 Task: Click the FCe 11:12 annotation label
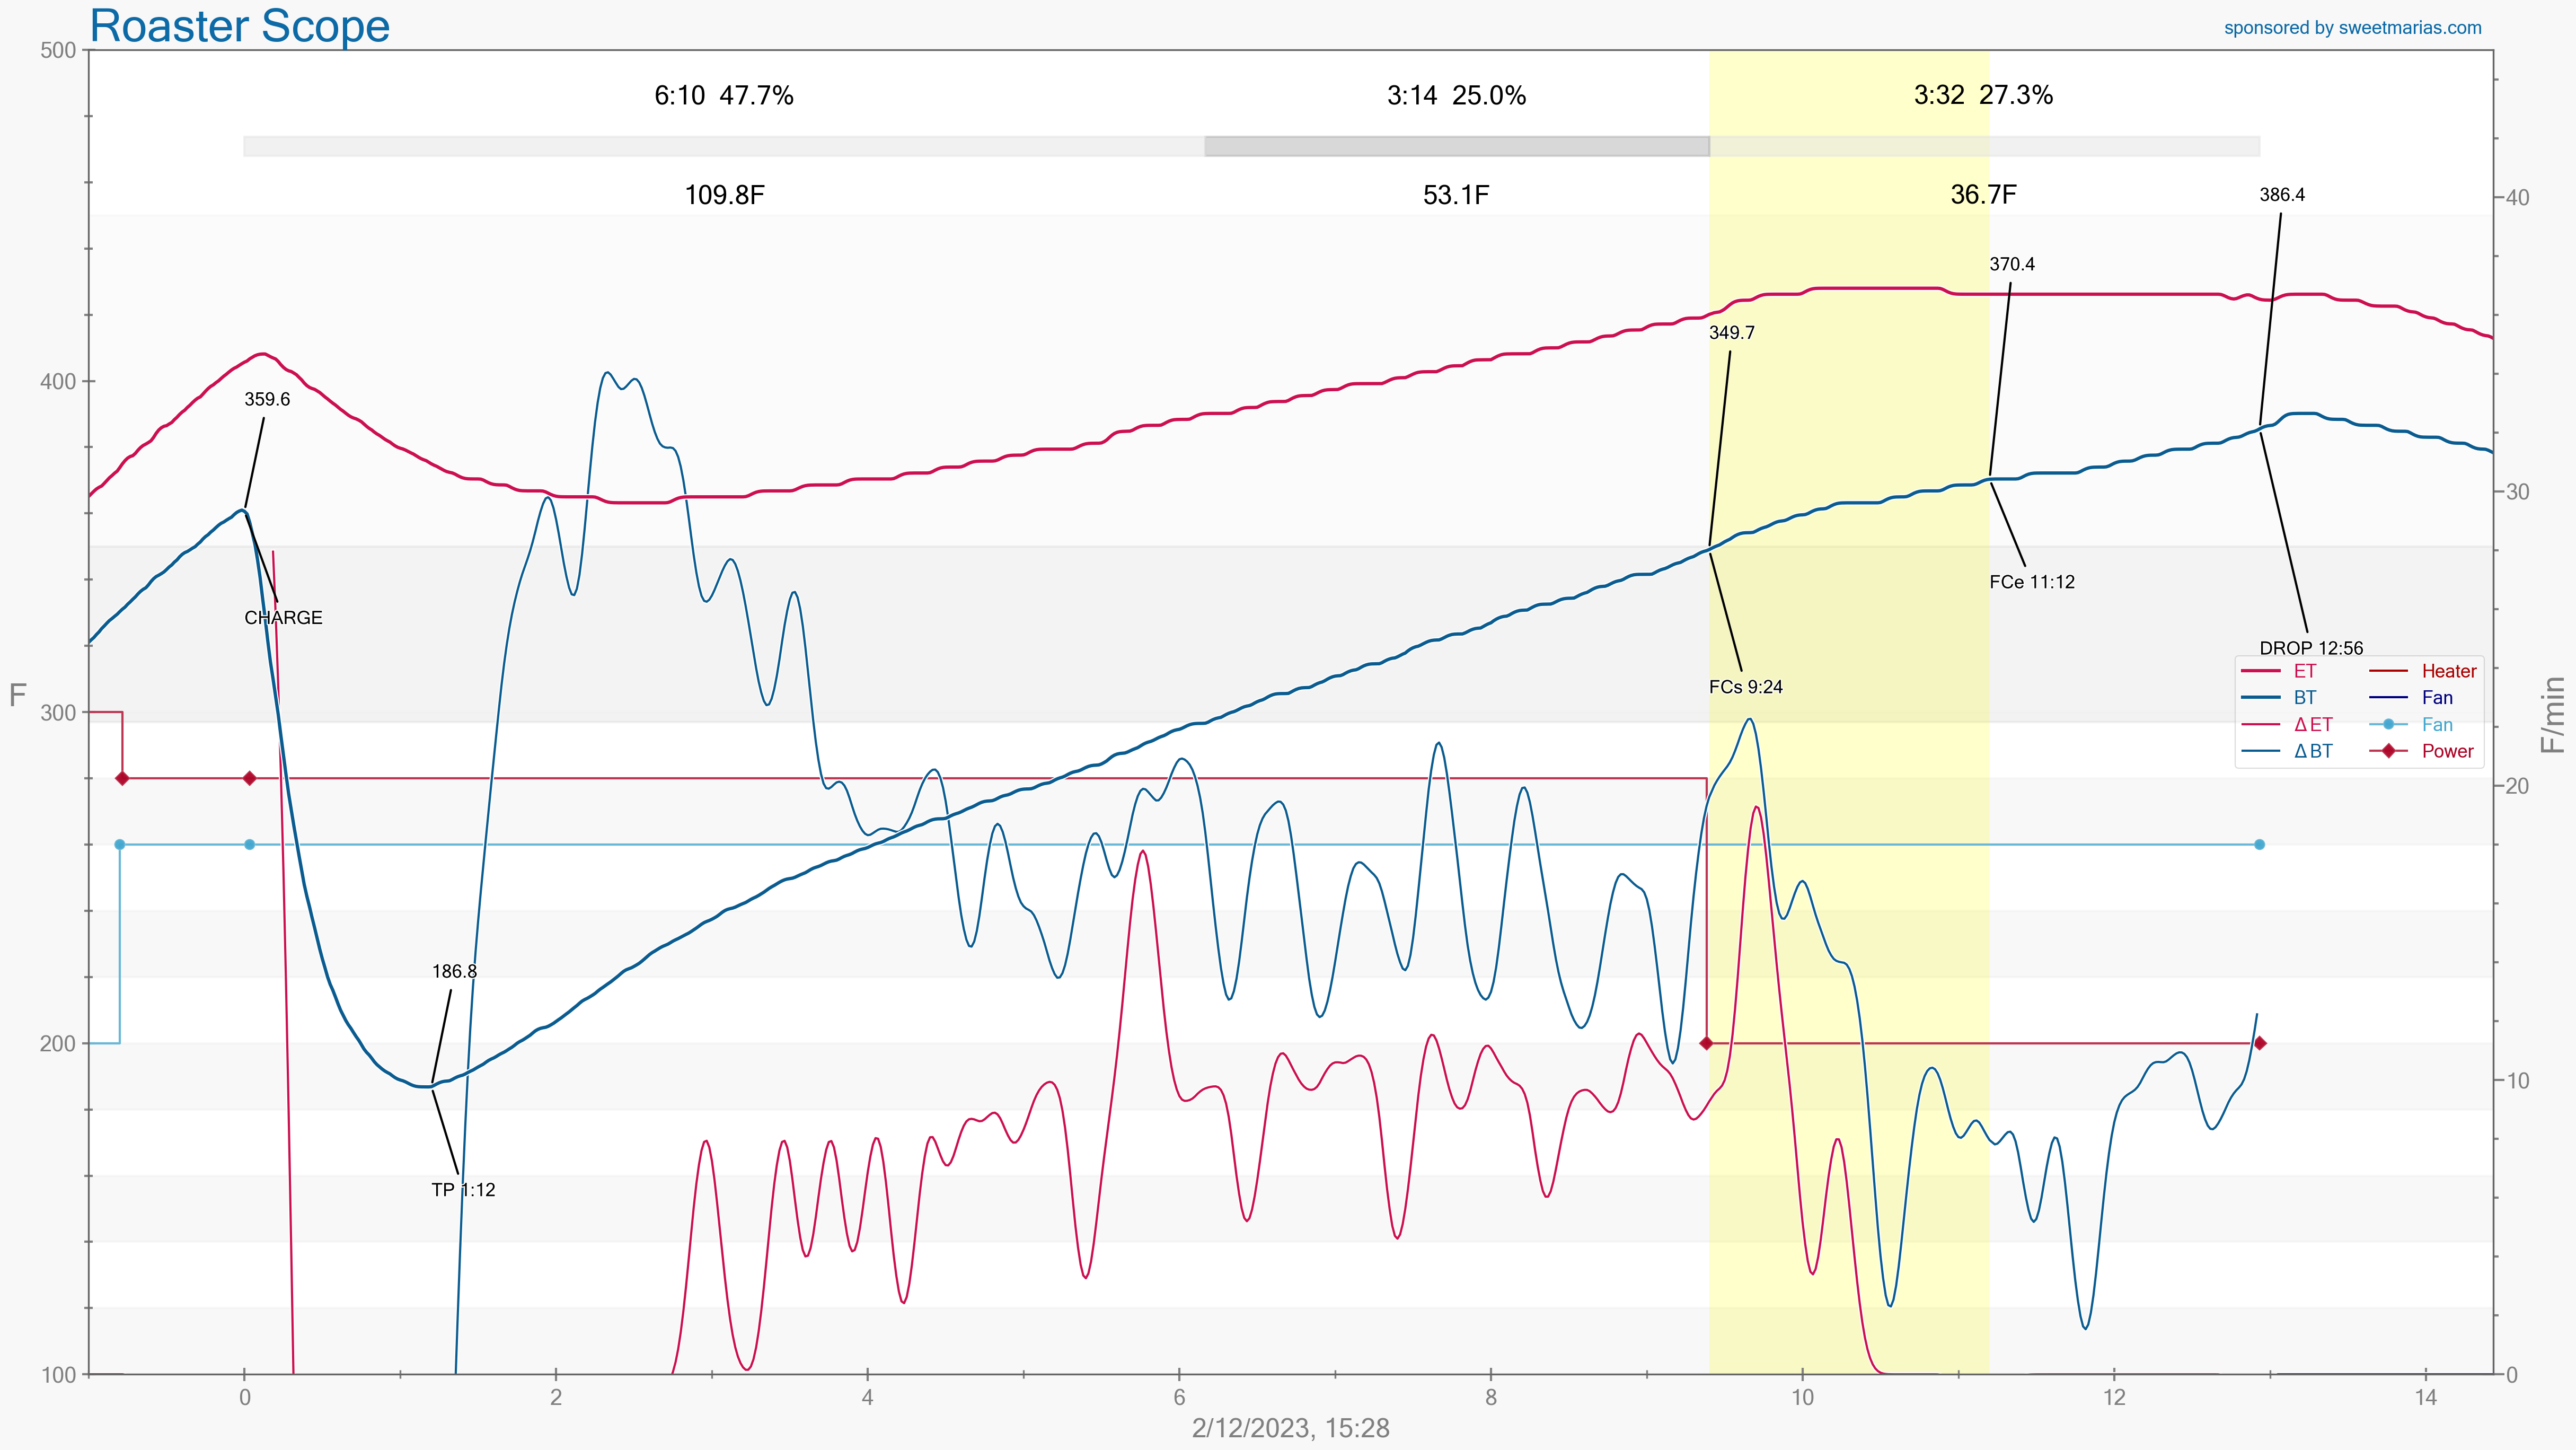2031,582
